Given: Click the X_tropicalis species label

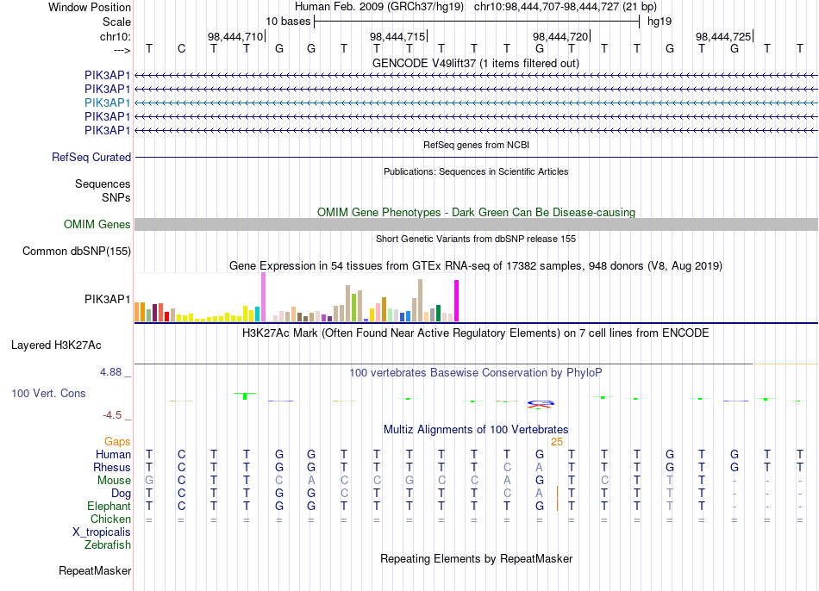Looking at the screenshot, I should tap(102, 532).
